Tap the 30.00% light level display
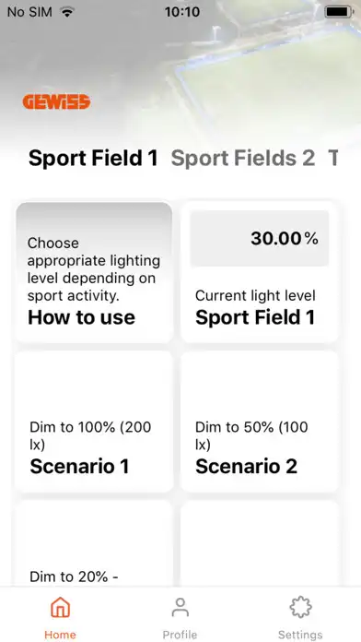 260,238
